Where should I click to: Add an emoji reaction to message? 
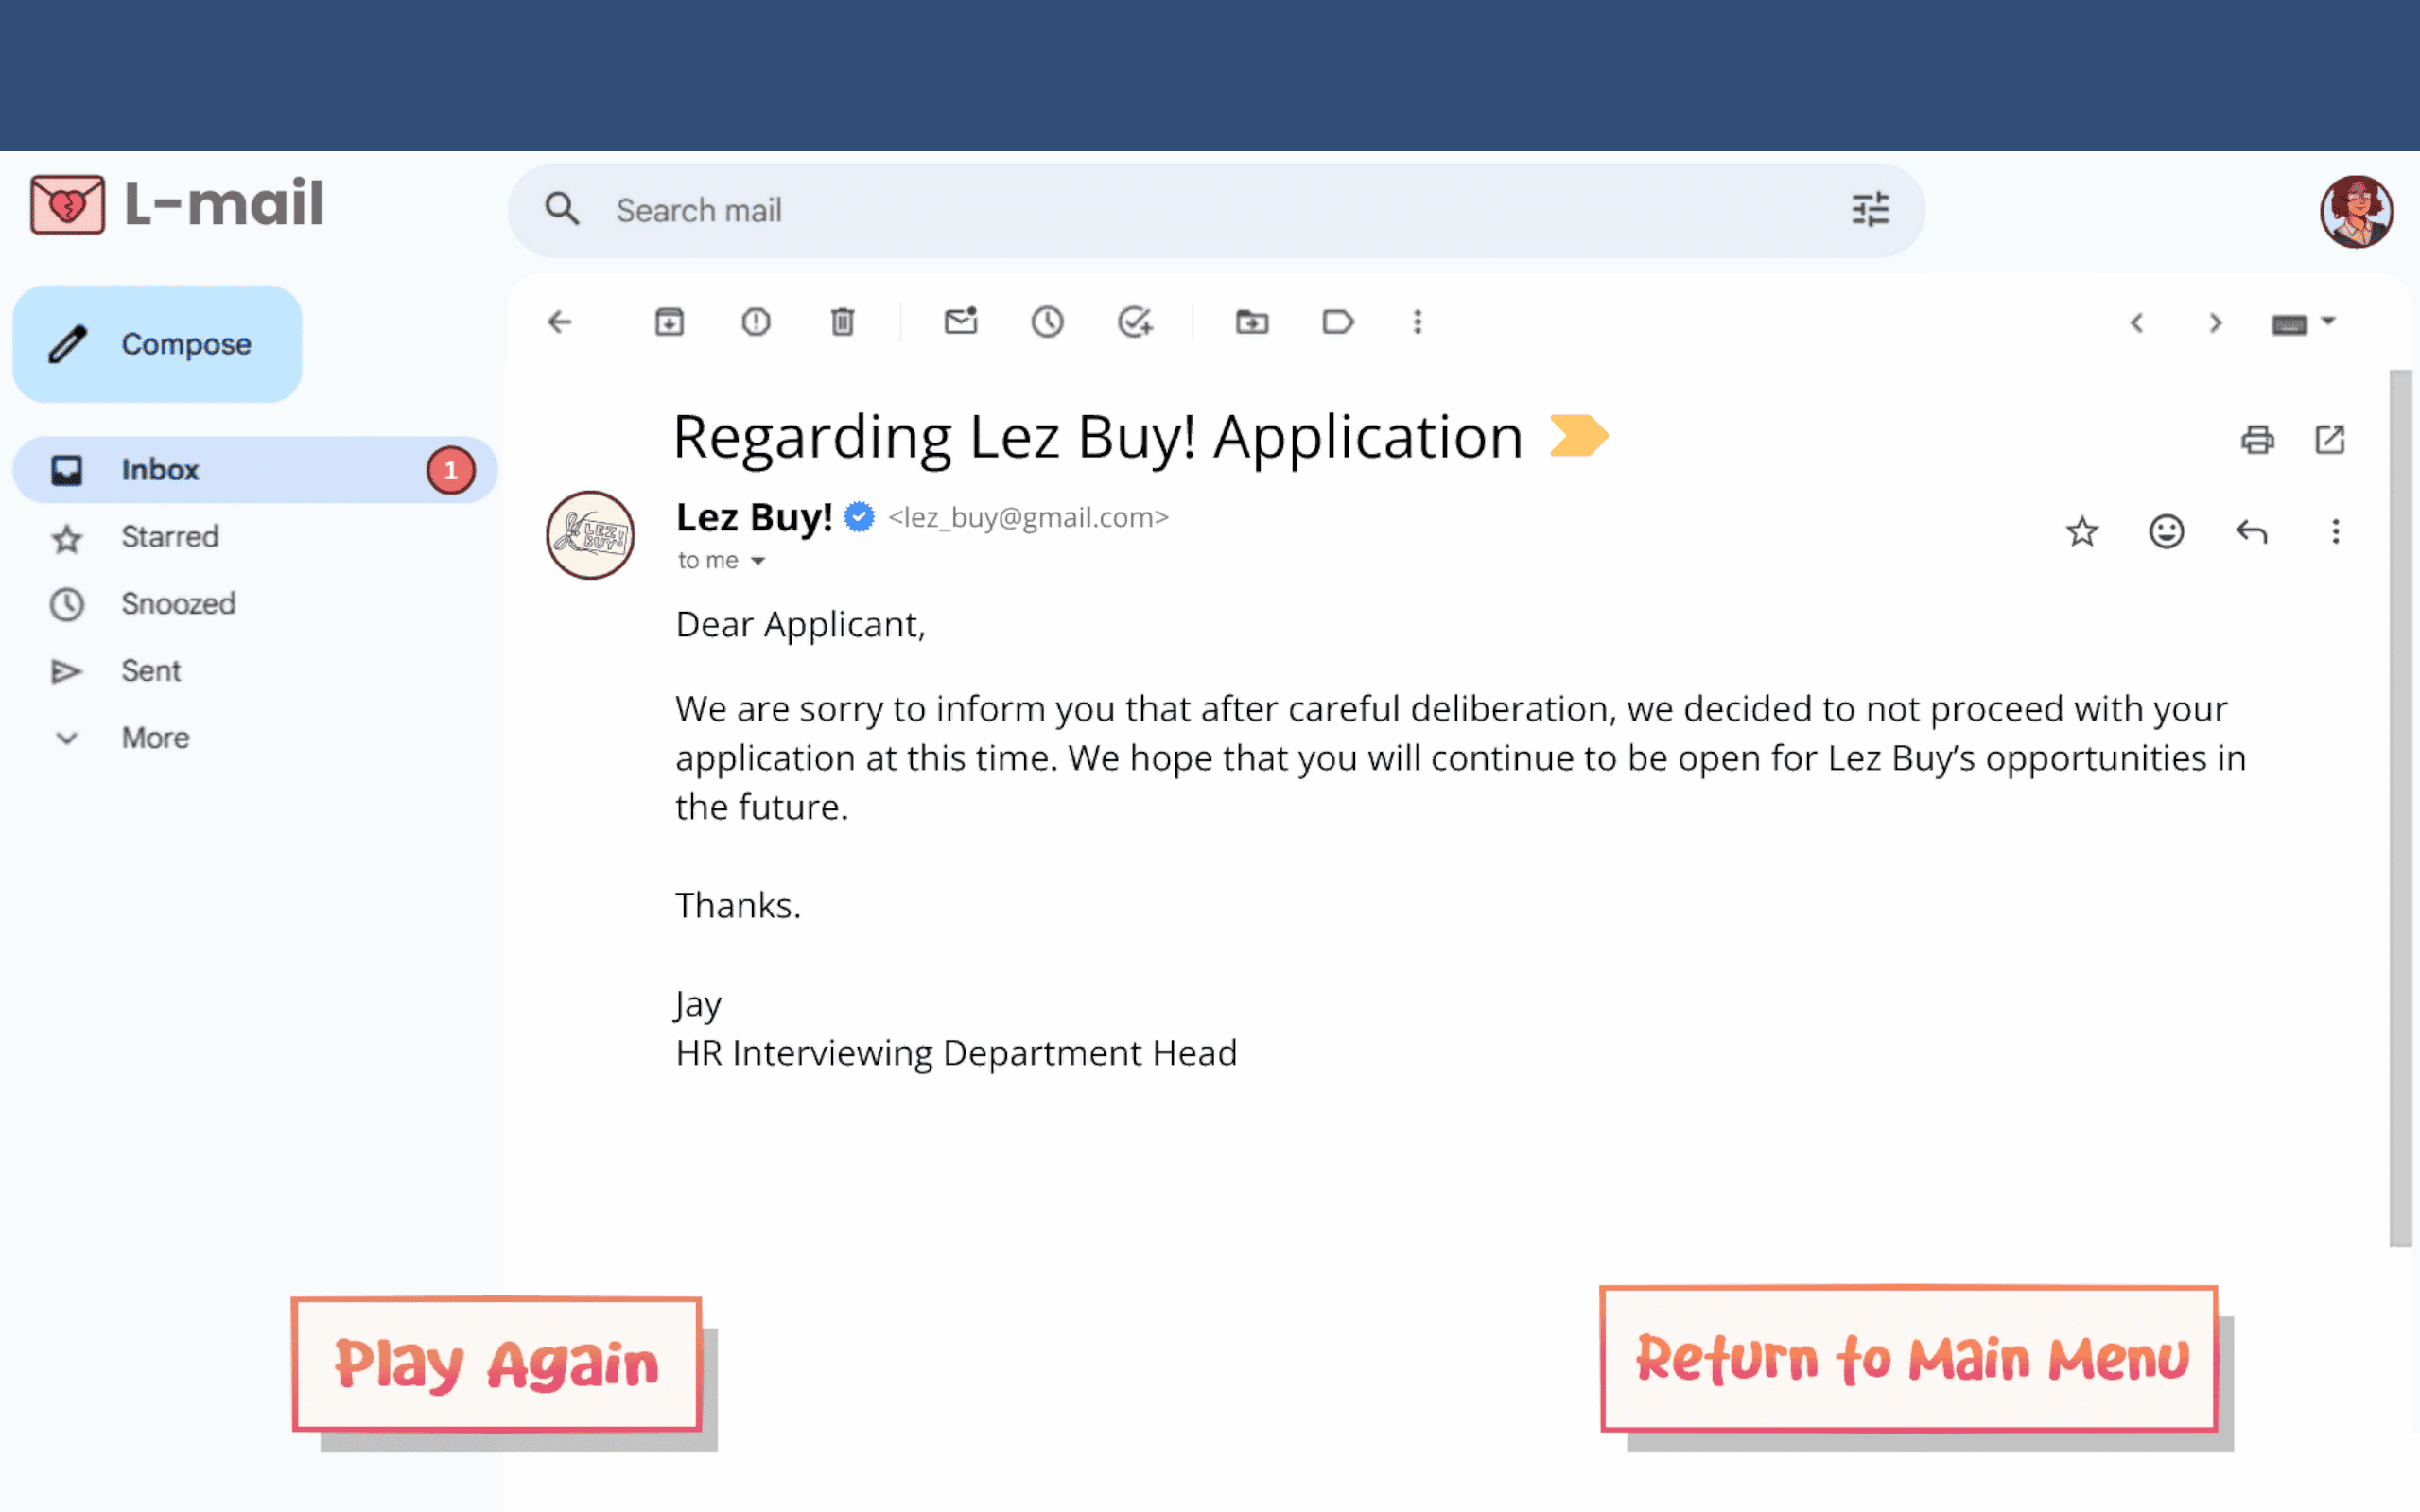pos(2166,531)
